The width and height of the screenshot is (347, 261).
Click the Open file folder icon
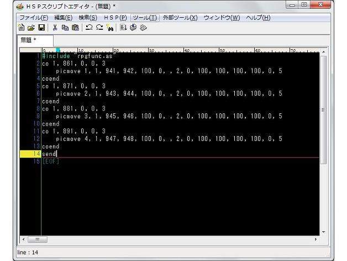pyautogui.click(x=31, y=28)
